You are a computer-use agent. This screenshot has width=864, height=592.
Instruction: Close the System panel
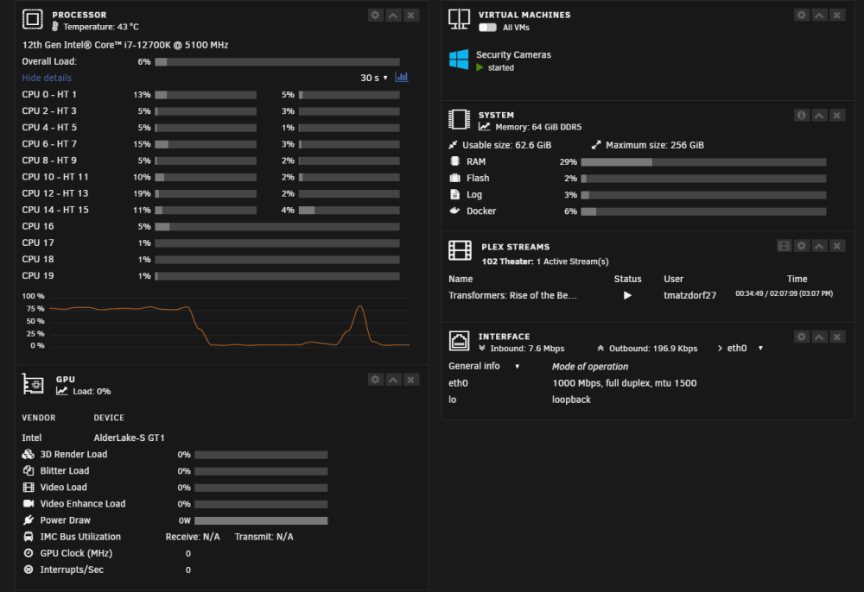click(x=837, y=116)
